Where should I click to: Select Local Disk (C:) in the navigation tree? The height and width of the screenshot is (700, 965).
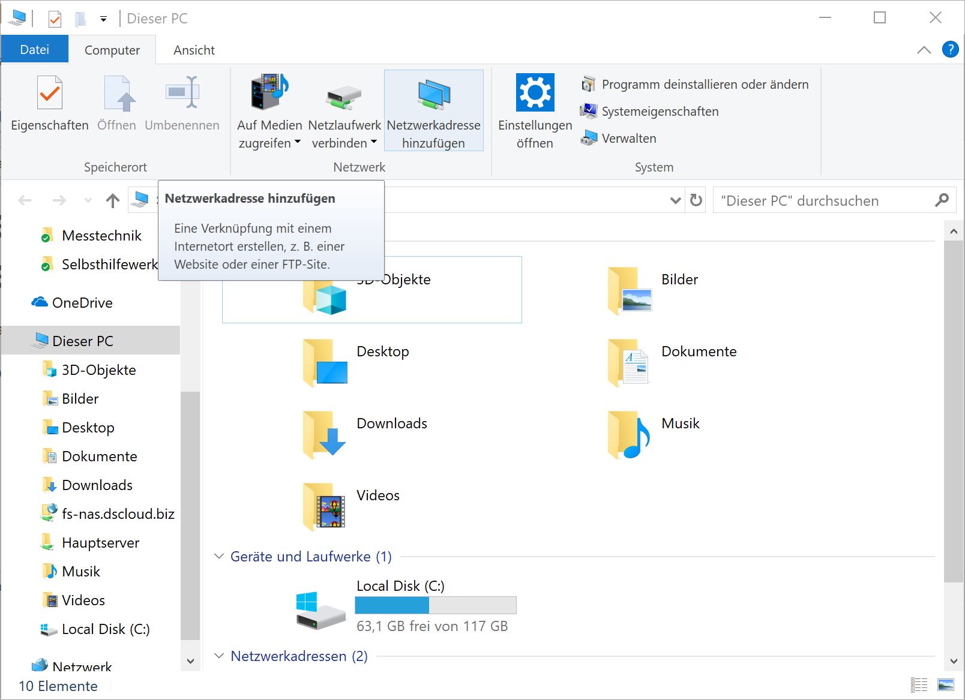(96, 629)
